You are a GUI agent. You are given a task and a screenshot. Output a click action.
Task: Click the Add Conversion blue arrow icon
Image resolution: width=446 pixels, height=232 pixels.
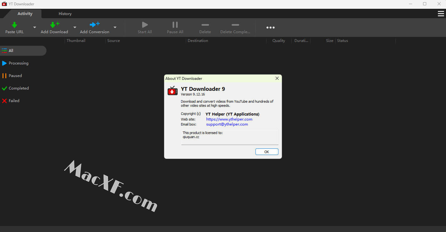[x=94, y=24]
